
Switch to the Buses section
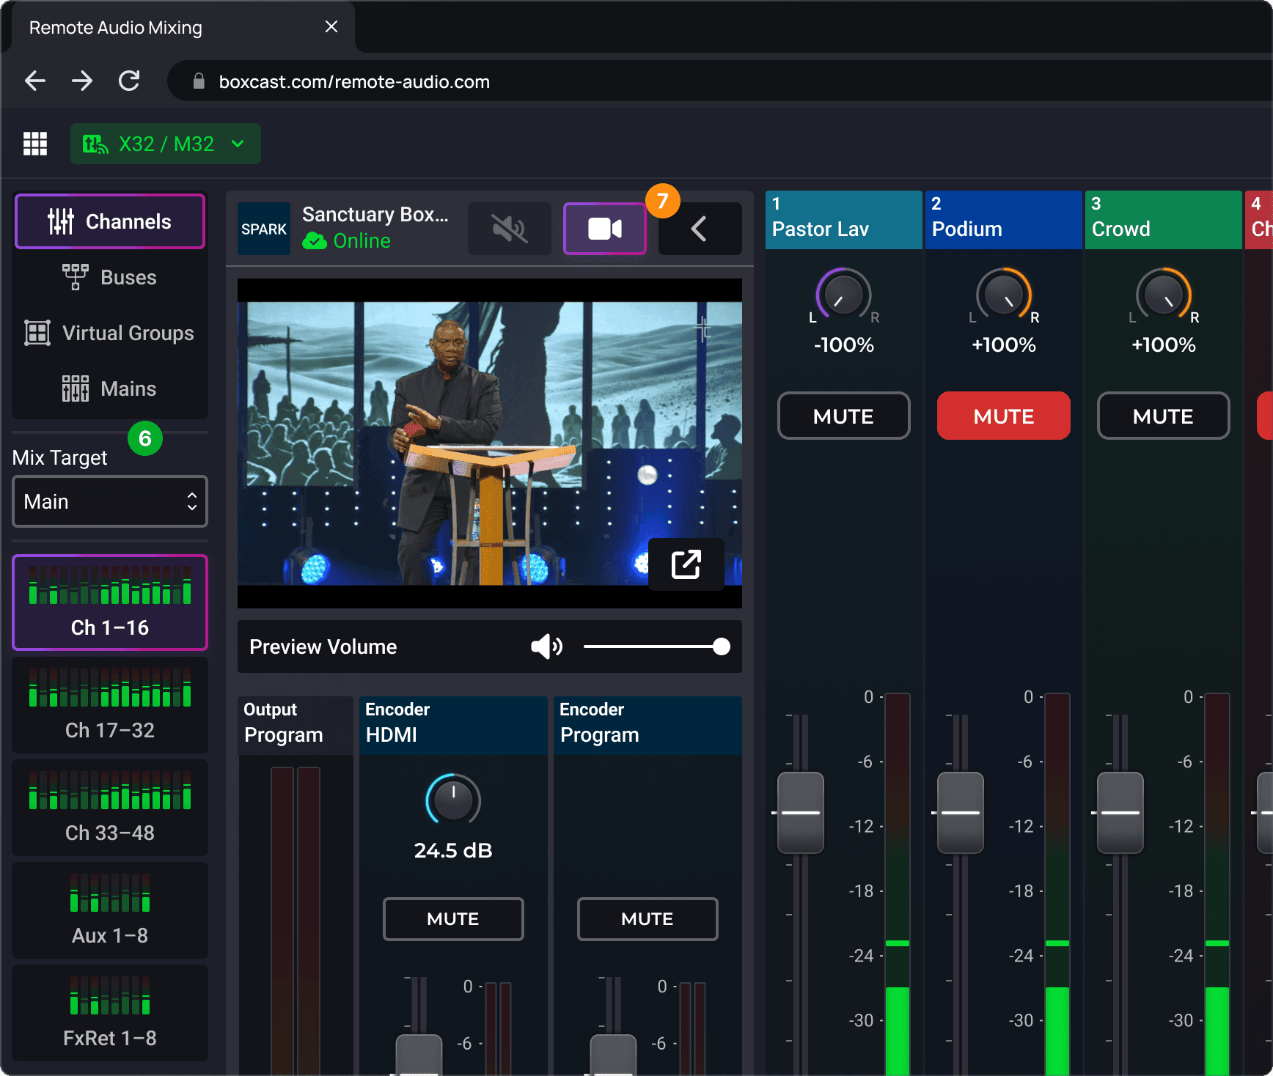click(110, 277)
